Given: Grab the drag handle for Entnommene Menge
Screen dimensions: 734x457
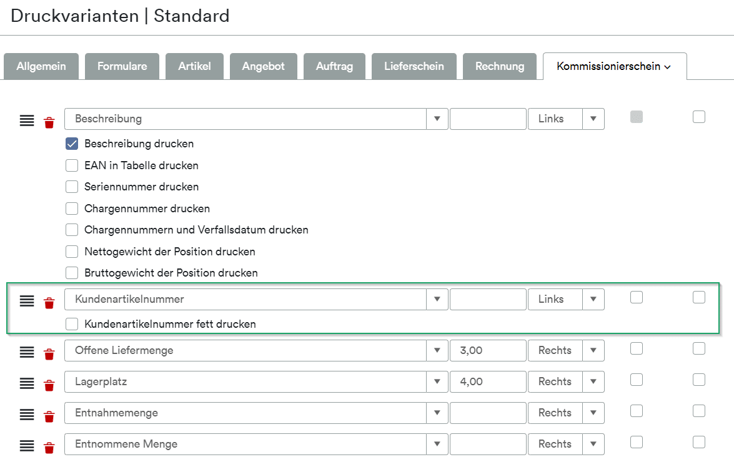Looking at the screenshot, I should coord(26,445).
